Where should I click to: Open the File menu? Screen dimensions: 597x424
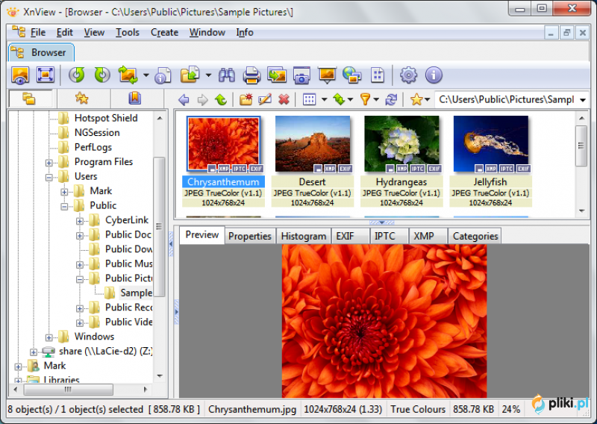(x=38, y=32)
